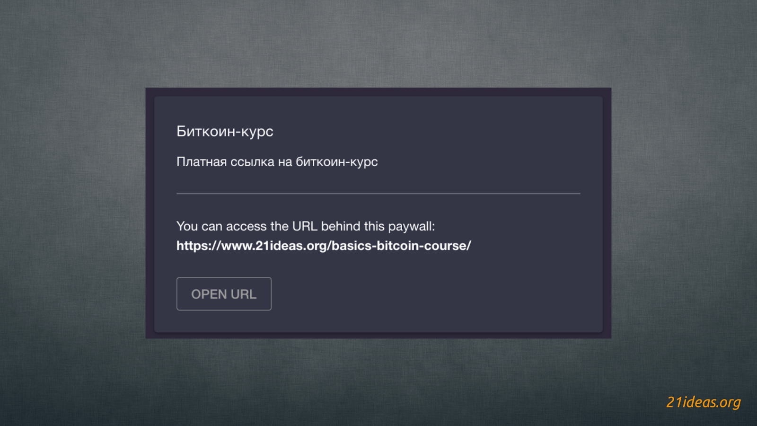Click the OPEN URL button
757x426 pixels.
click(x=224, y=294)
